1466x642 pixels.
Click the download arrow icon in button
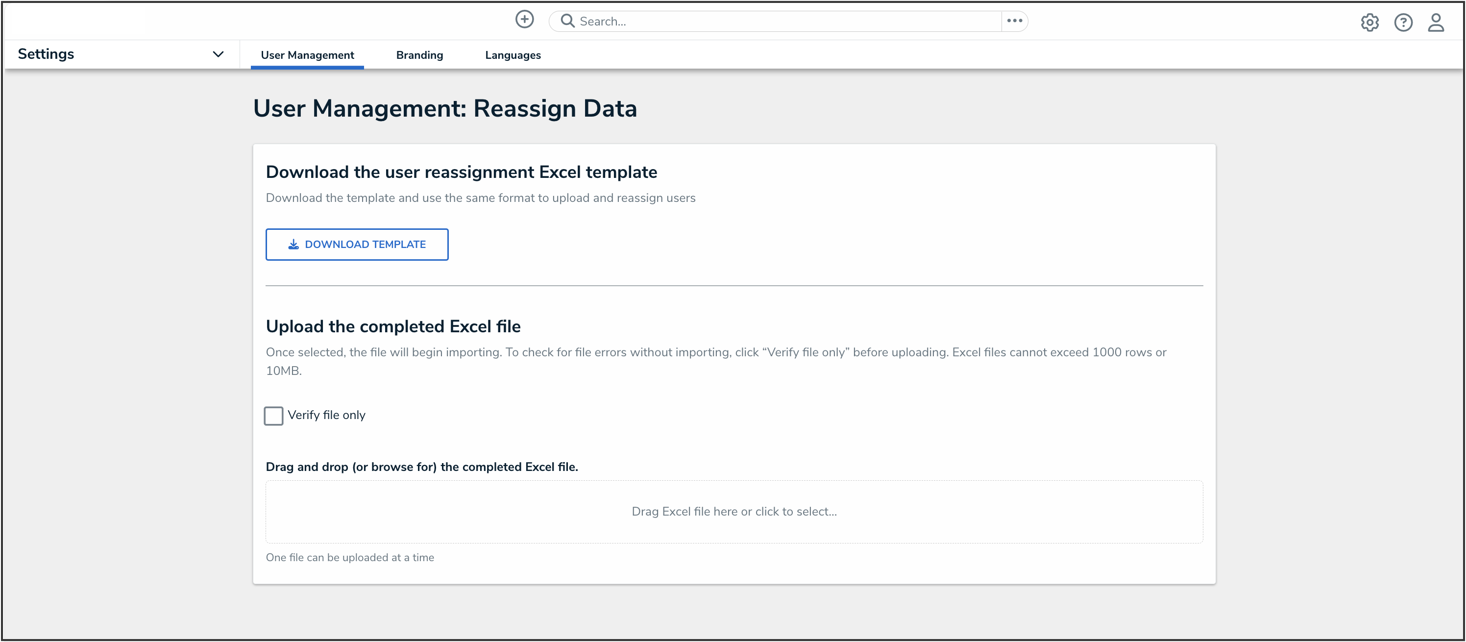coord(293,245)
